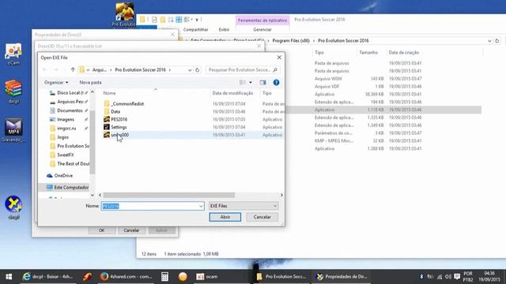Click OK in Propriedades de DirectX window
Viewport: 506px width, 284px height.
102,230
